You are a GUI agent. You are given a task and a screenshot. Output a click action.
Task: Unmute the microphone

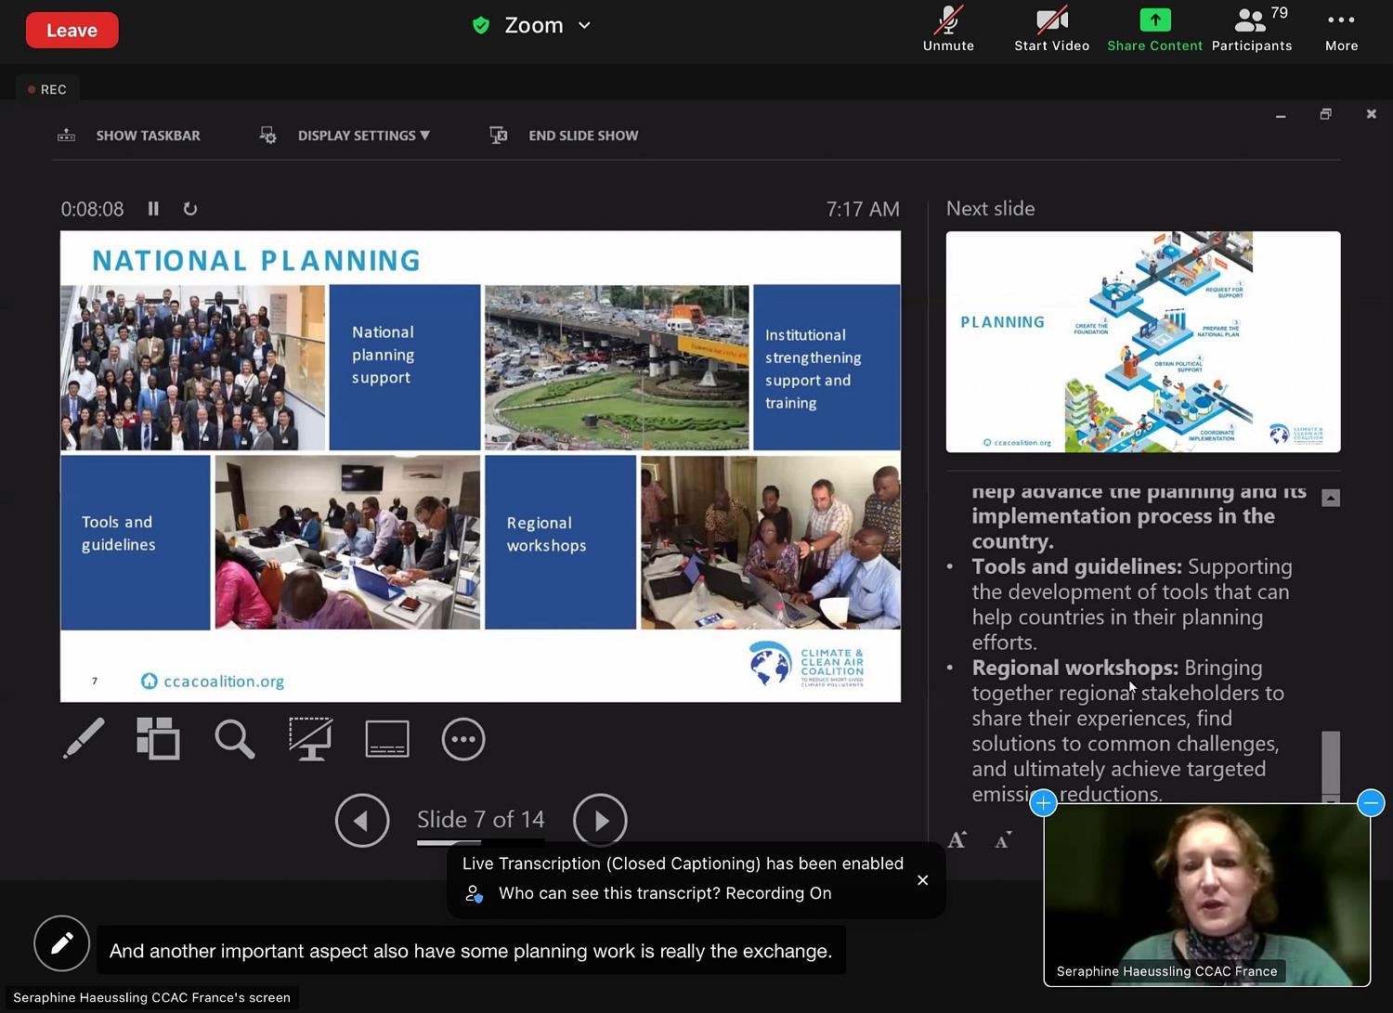948,30
